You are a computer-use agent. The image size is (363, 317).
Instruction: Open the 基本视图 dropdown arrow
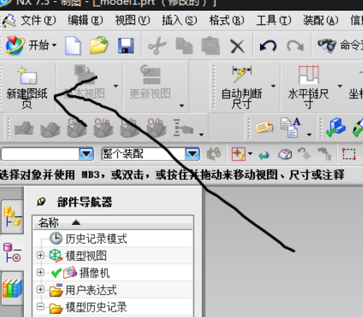[116, 86]
